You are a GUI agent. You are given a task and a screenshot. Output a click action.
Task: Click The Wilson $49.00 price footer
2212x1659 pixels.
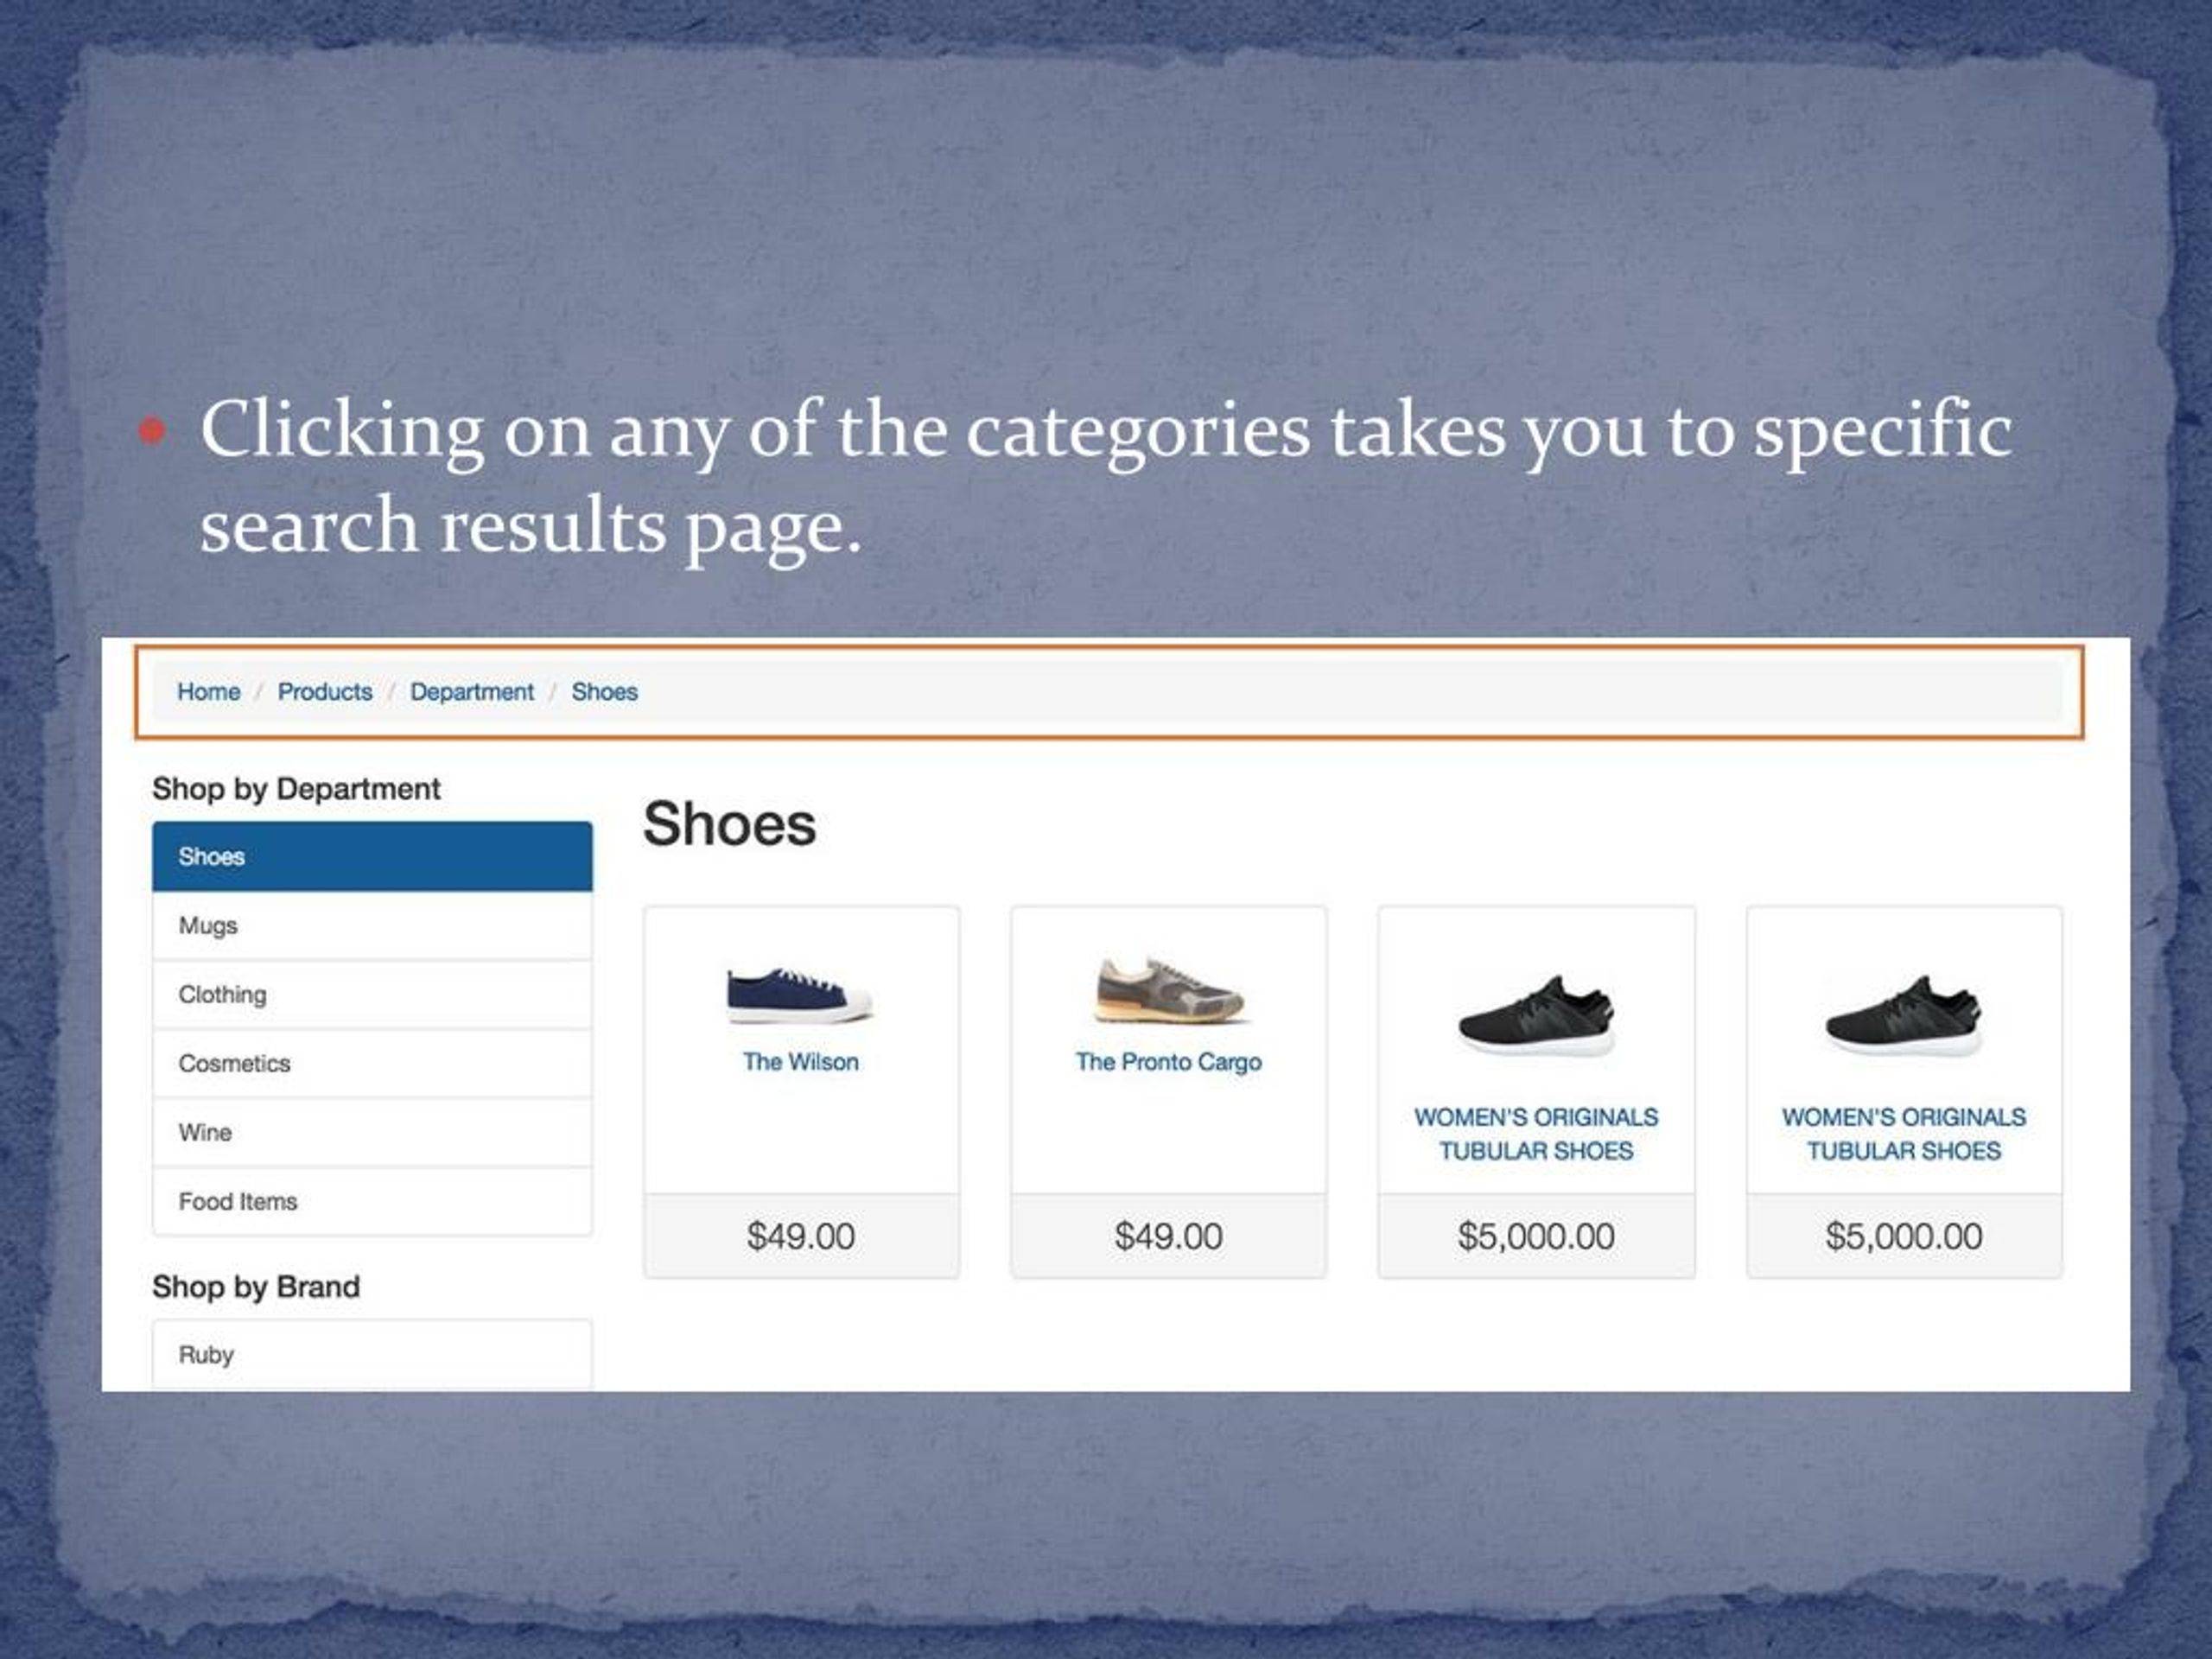(x=801, y=1236)
